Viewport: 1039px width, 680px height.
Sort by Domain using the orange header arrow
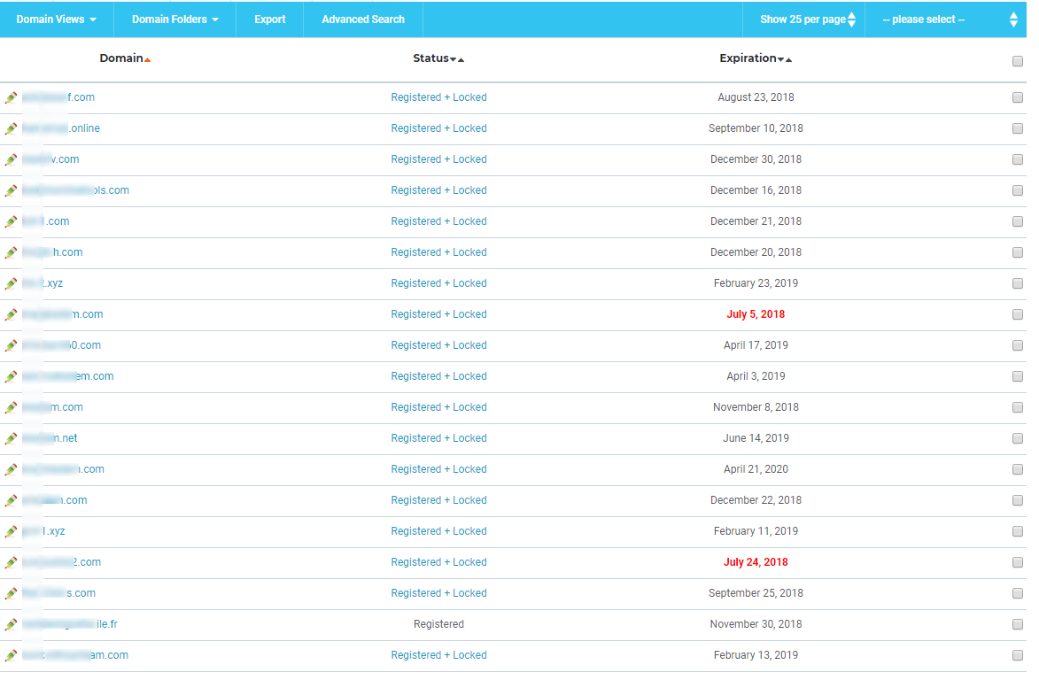147,59
